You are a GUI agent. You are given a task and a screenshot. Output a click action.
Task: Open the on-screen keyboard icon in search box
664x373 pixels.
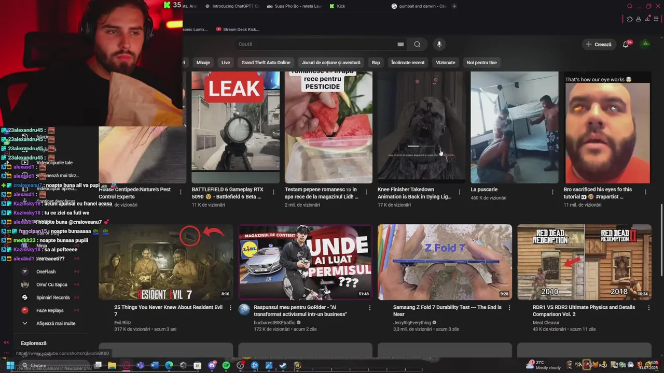coord(400,45)
